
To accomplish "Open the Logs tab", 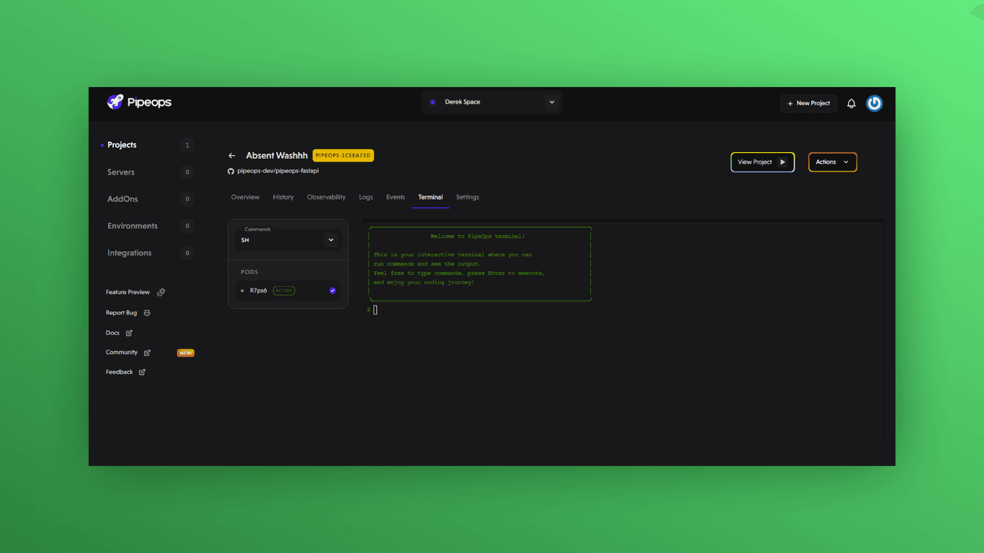I will click(x=366, y=197).
